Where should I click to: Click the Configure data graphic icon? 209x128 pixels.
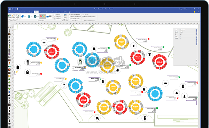57,16
